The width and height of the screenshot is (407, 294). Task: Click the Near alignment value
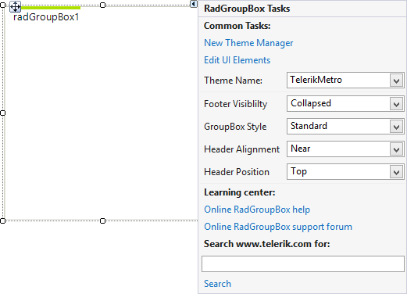pos(301,149)
